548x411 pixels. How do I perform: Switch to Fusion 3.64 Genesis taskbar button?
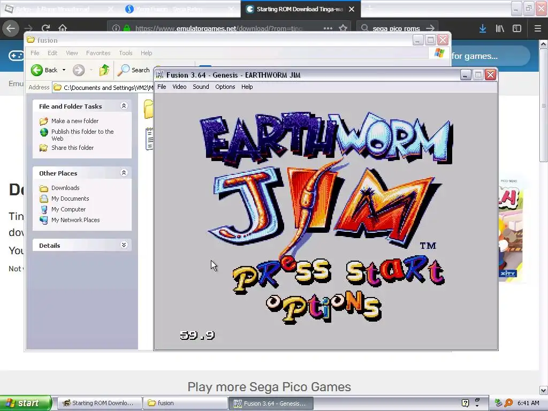click(x=271, y=403)
